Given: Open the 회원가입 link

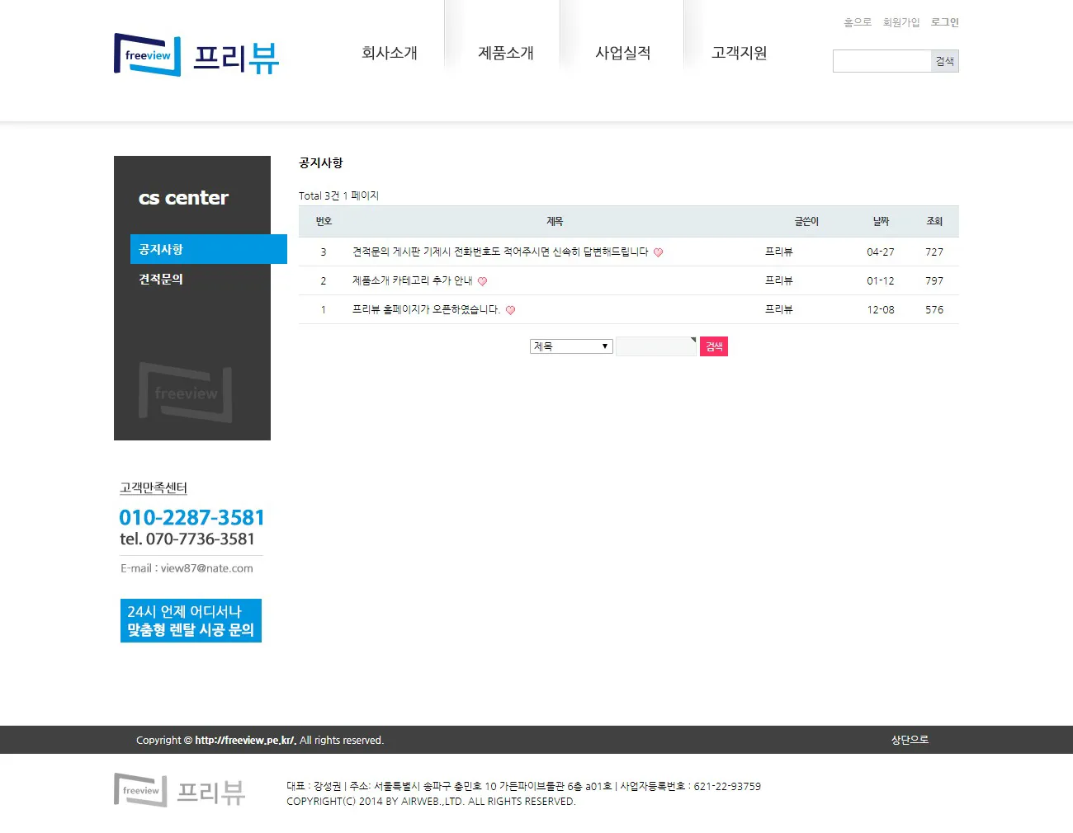Looking at the screenshot, I should pos(901,22).
